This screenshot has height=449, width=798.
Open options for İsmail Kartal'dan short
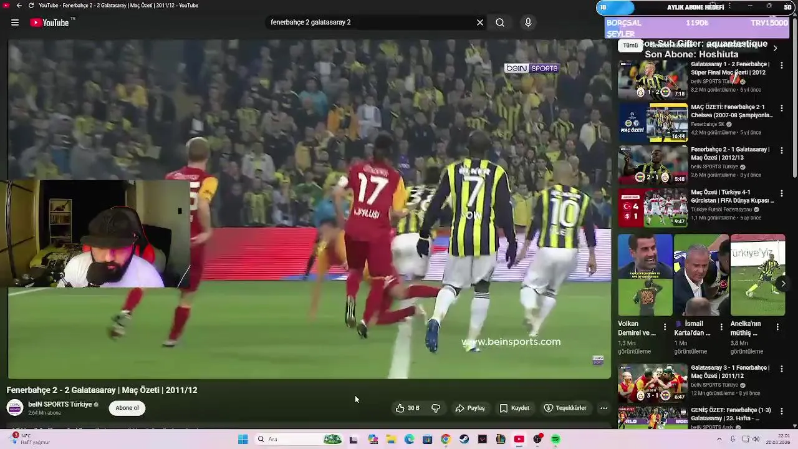tap(721, 327)
